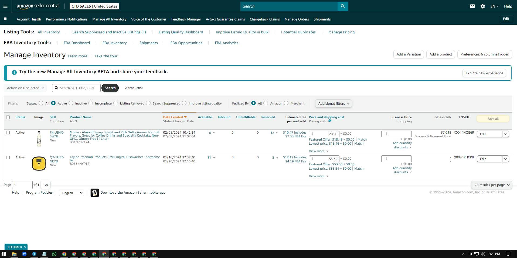Viewport: 517px width, 258px height.
Task: Expand the Available chevron in the Monin row
Action: click(x=214, y=133)
